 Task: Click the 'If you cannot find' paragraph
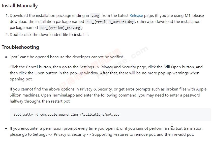[x=108, y=95]
